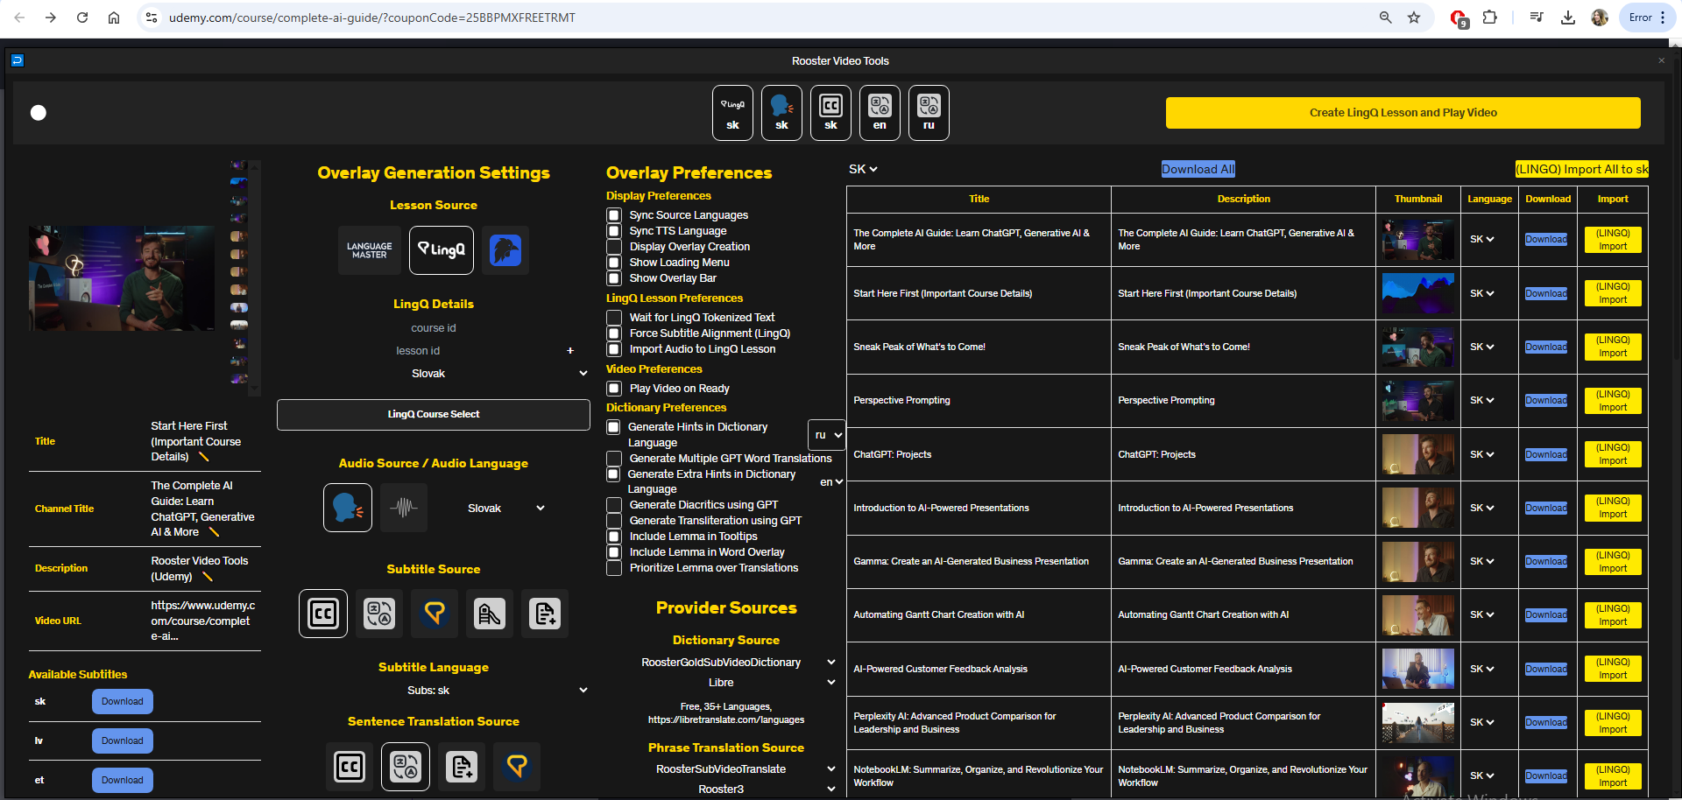Click the LingQ sk icon in top bar
Screen dimensions: 1682x800
pyautogui.click(x=732, y=112)
